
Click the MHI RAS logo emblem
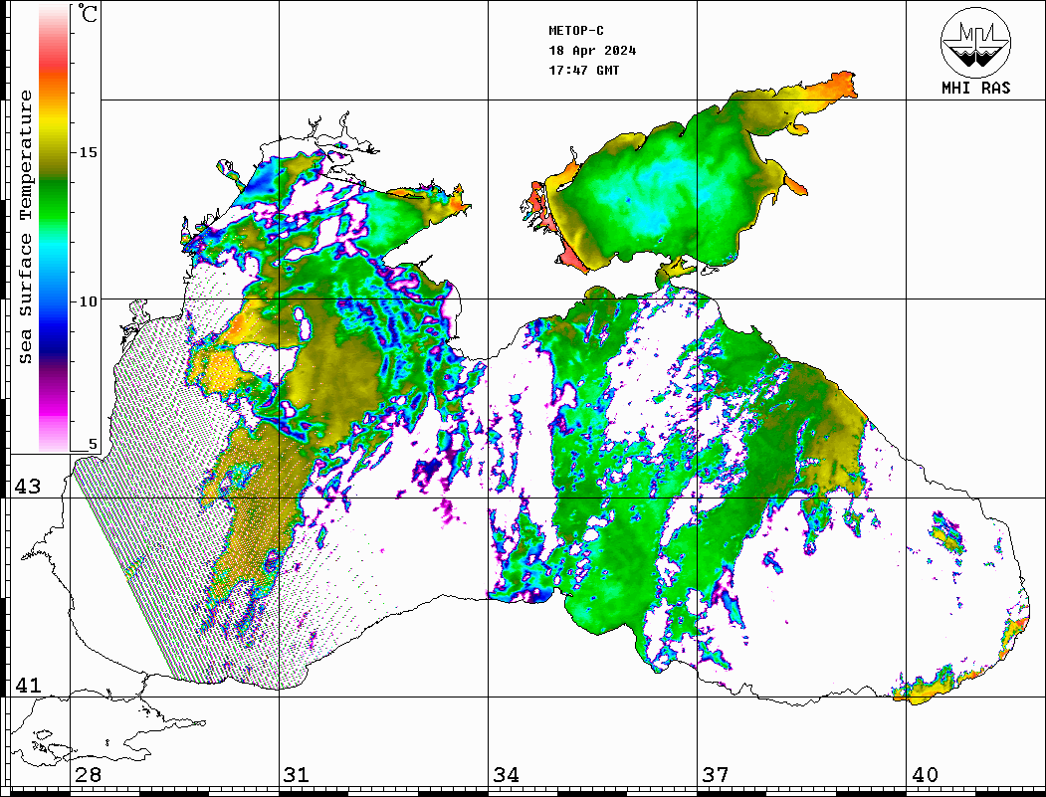(x=975, y=42)
